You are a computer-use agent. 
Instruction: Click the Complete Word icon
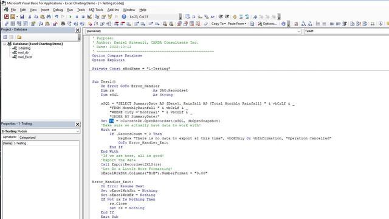click(x=213, y=16)
